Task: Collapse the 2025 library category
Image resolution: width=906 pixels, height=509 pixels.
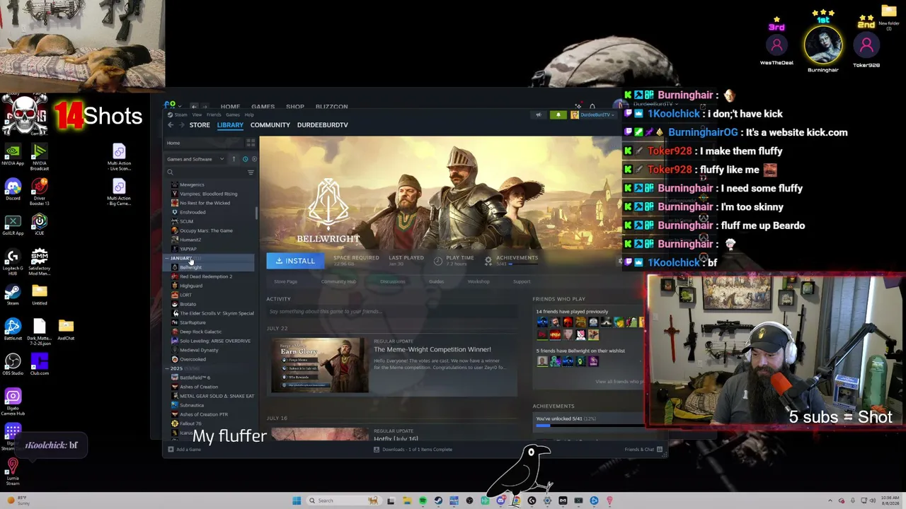Action: click(168, 368)
